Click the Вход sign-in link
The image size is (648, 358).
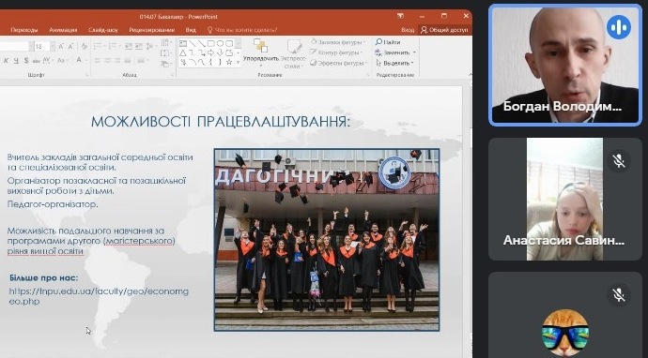coord(408,30)
